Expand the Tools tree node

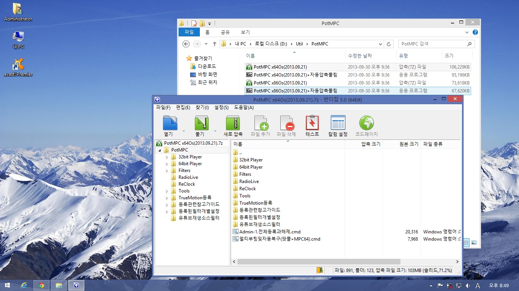click(167, 191)
